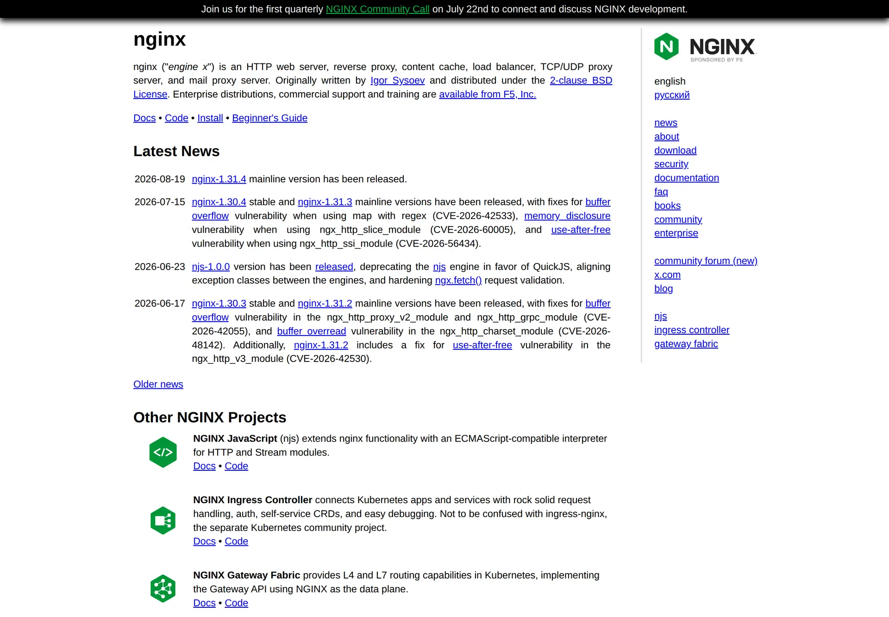This screenshot has width=889, height=617.
Task: Follow the memory disclosure advisory link
Action: tap(567, 216)
